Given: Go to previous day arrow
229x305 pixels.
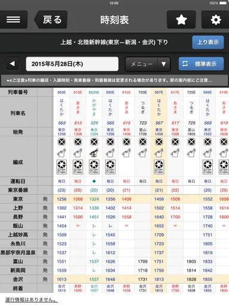Looking at the screenshot, I should point(13,64).
